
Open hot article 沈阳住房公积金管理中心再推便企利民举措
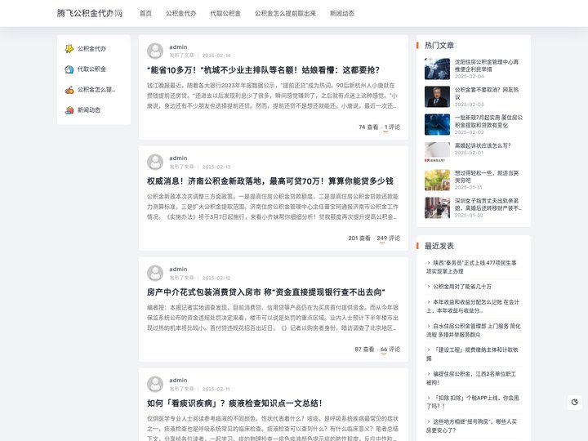(487, 65)
